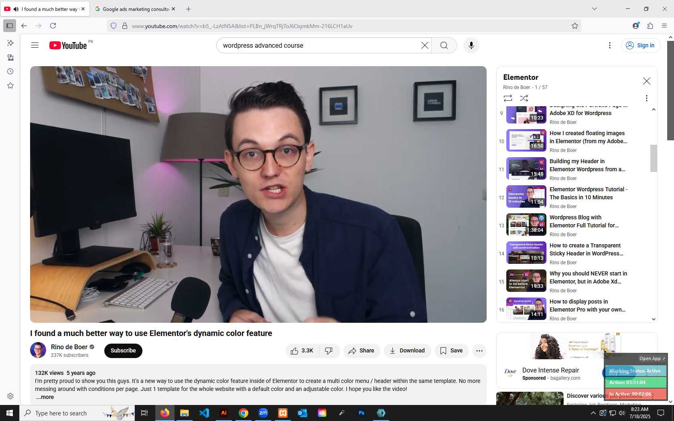Sign in to YouTube
This screenshot has width=674, height=421.
(640, 45)
